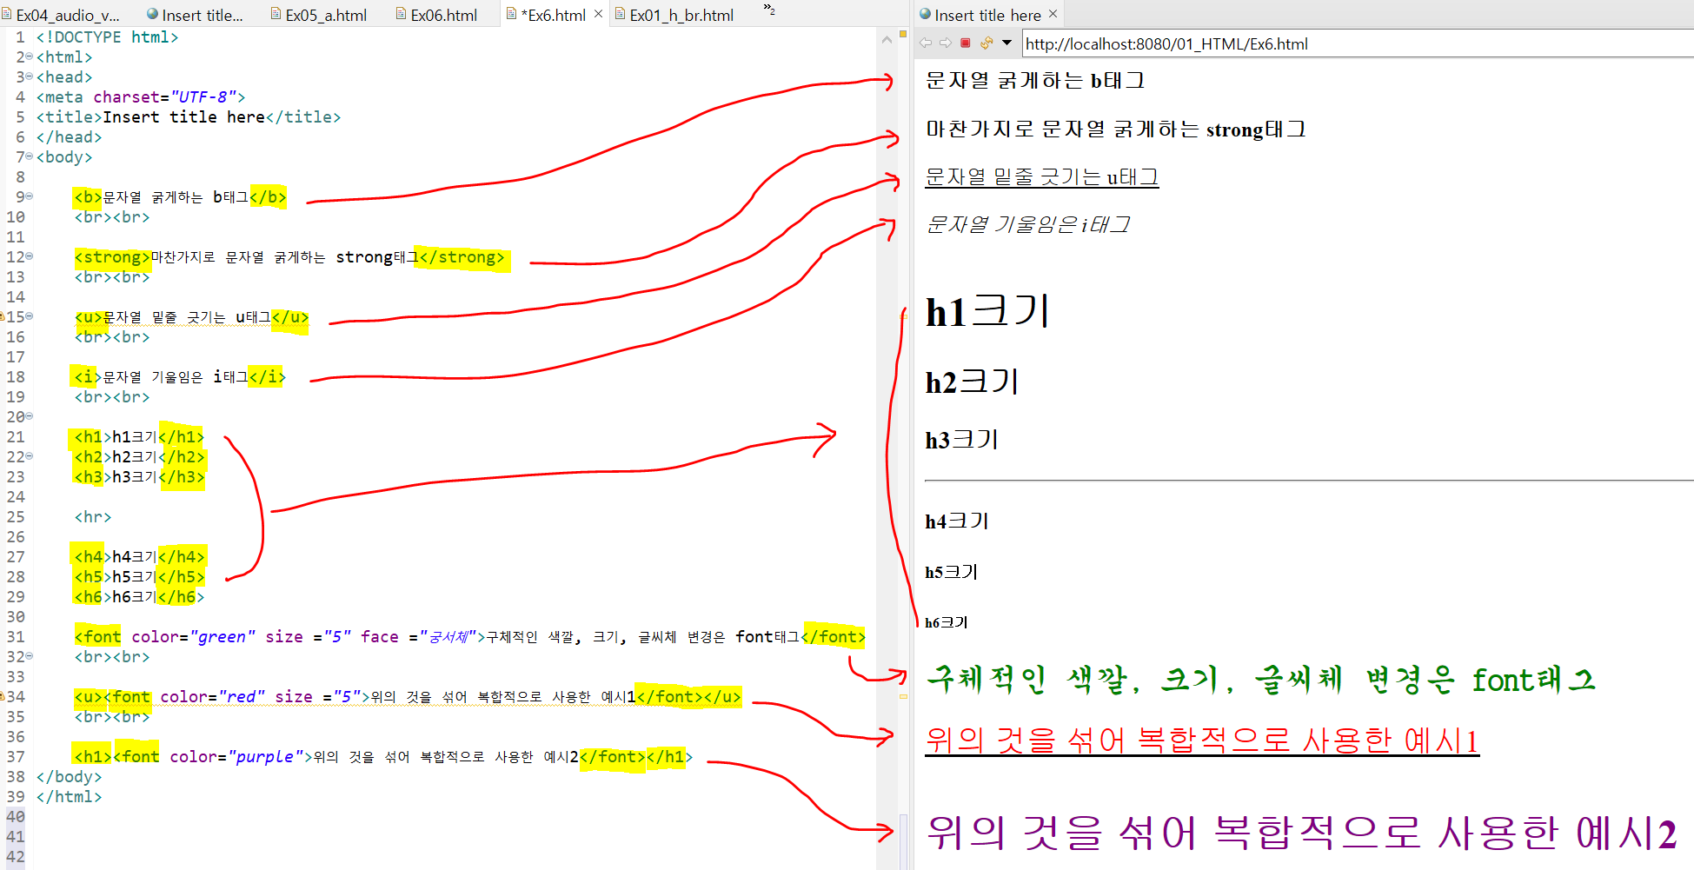This screenshot has width=1694, height=870.
Task: Click the <h3>h3크기</h3> code line
Action: [140, 477]
